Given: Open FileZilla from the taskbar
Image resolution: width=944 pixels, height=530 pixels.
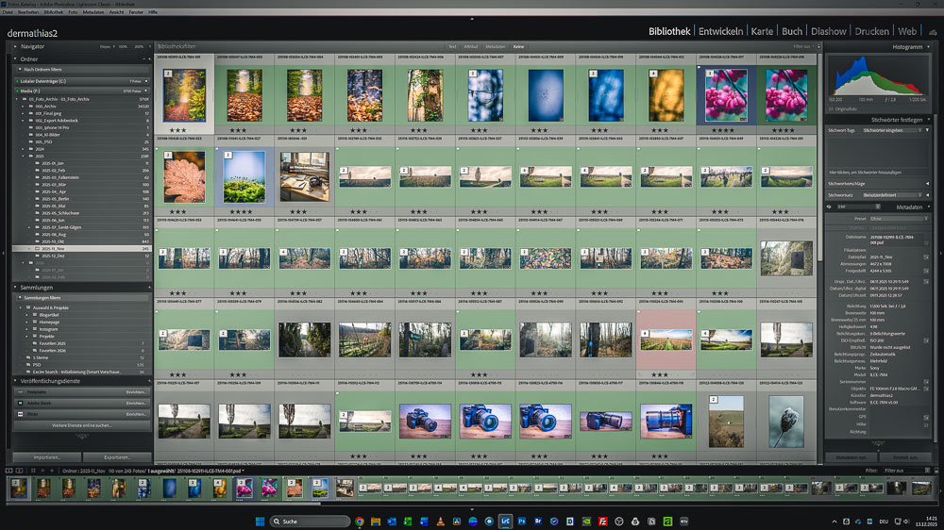Looking at the screenshot, I should click(602, 522).
